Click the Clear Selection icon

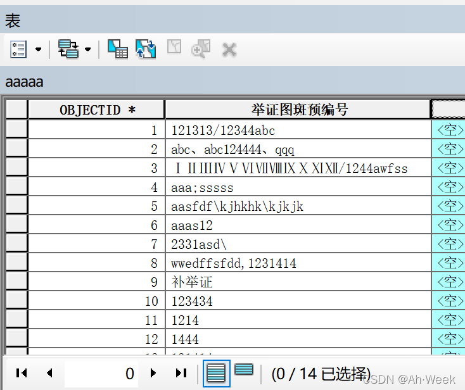pyautogui.click(x=174, y=47)
